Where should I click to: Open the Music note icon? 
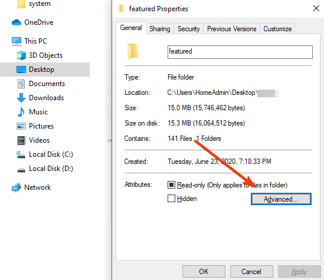(21, 112)
